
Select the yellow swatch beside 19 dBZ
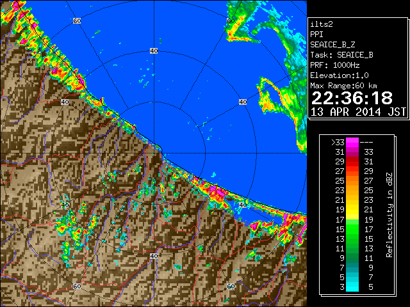[x=352, y=210]
